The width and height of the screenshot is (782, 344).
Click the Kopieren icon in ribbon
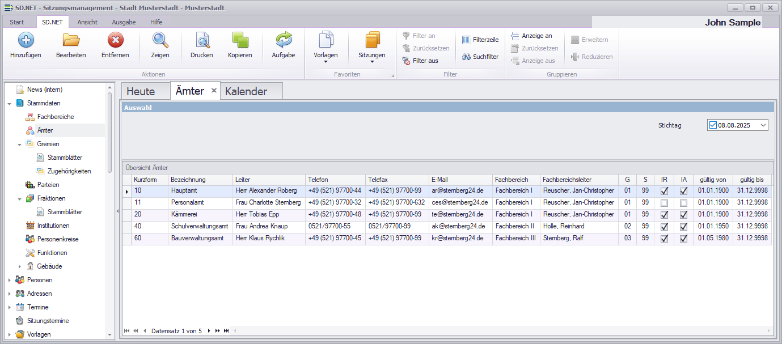240,40
